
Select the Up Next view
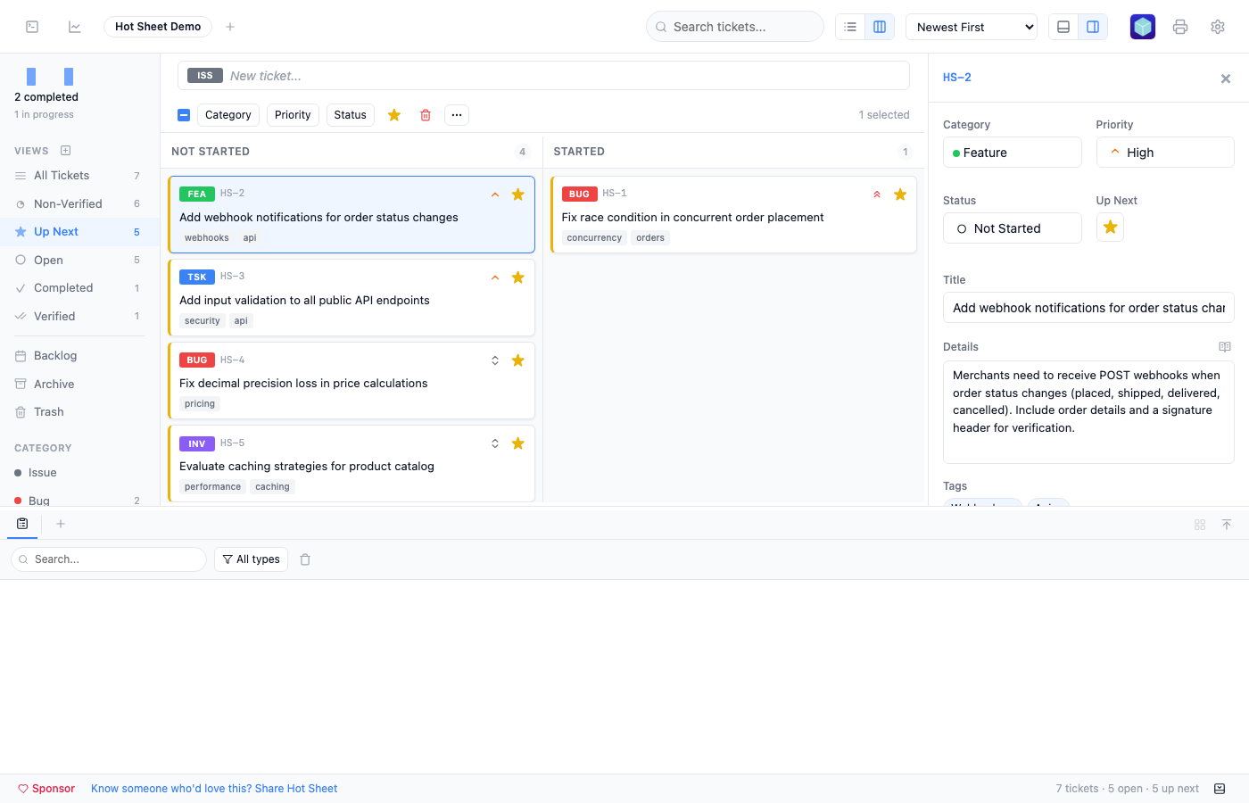click(x=79, y=232)
